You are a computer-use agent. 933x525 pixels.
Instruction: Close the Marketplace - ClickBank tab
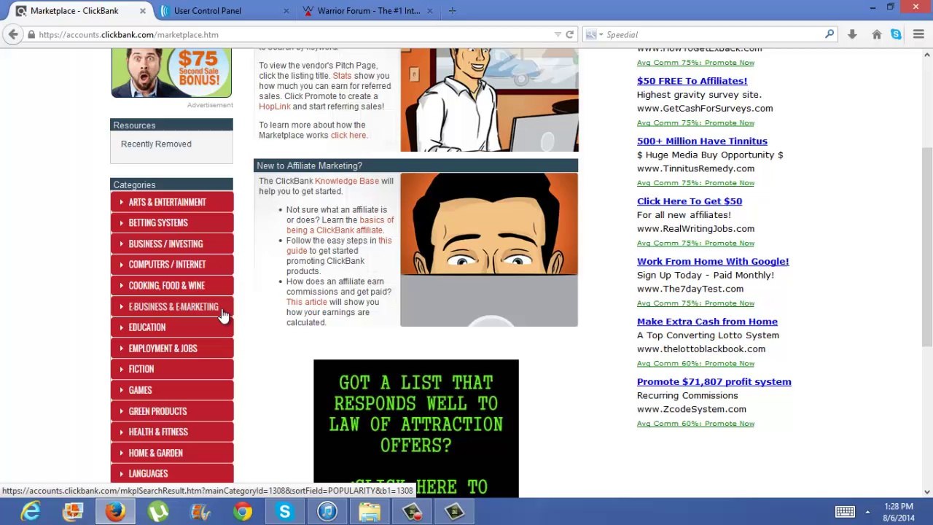point(143,11)
